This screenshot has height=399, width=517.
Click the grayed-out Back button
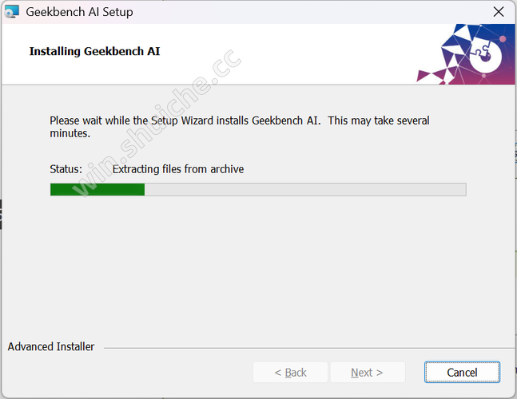coord(291,372)
